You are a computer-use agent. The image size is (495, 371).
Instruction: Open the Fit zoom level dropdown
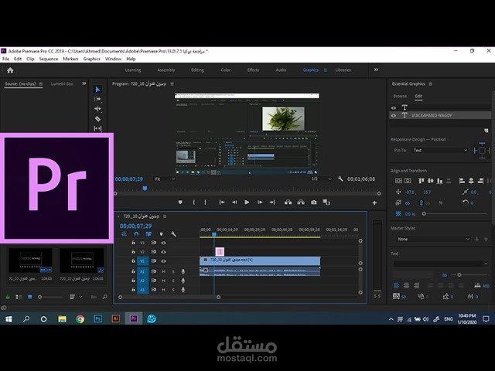pyautogui.click(x=165, y=179)
